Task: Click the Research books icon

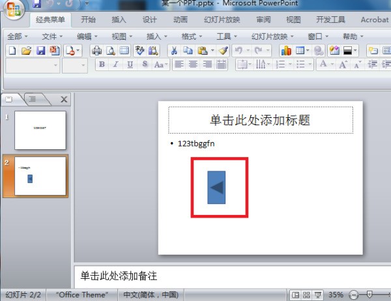Action: (153, 51)
